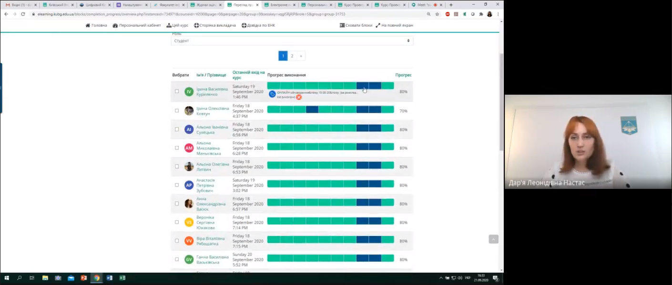The height and width of the screenshot is (285, 672).
Task: Check the box for Ганна Василівна Васьківська
Action: pos(177,259)
